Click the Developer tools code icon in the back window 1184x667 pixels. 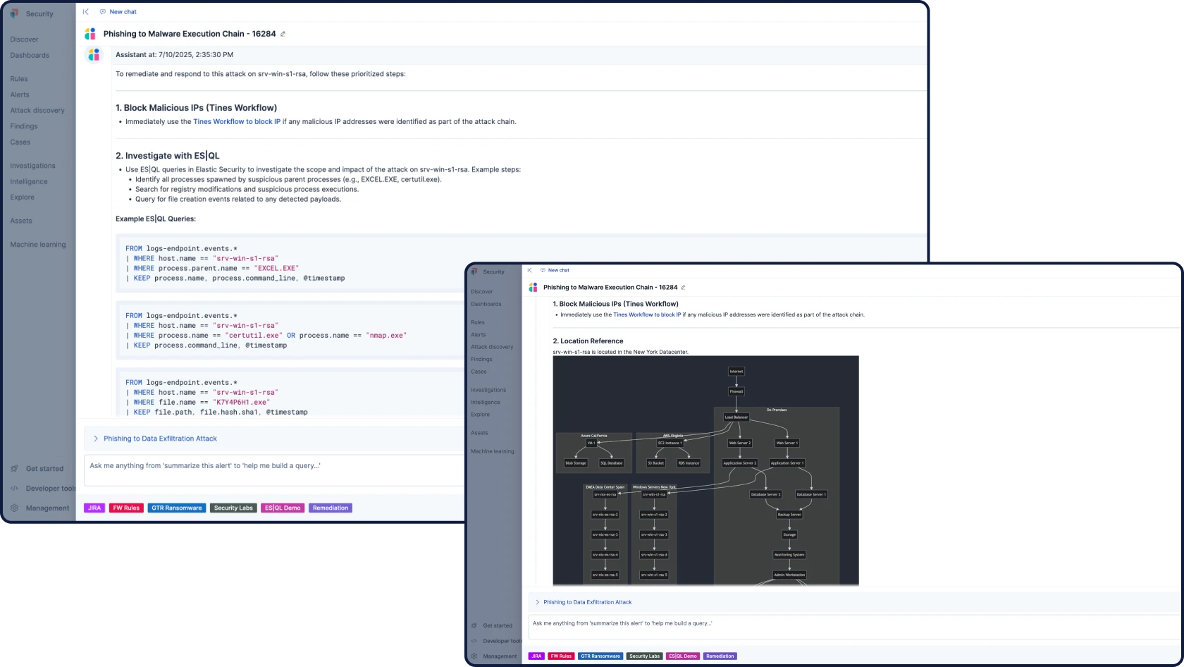coord(14,489)
